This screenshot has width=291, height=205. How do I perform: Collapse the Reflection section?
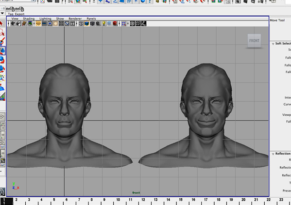273,154
